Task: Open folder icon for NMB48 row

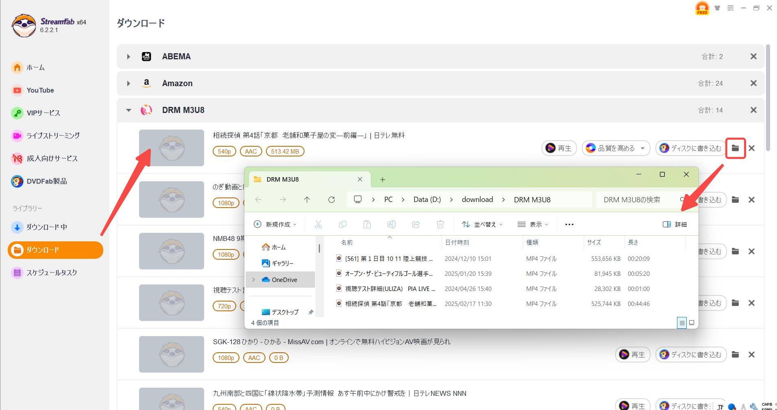Action: pos(736,252)
